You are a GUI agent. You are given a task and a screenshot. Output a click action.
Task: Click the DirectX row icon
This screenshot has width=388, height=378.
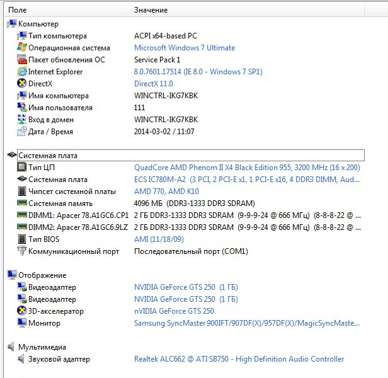[x=22, y=83]
